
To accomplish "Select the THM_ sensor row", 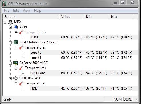I will coord(84,37).
